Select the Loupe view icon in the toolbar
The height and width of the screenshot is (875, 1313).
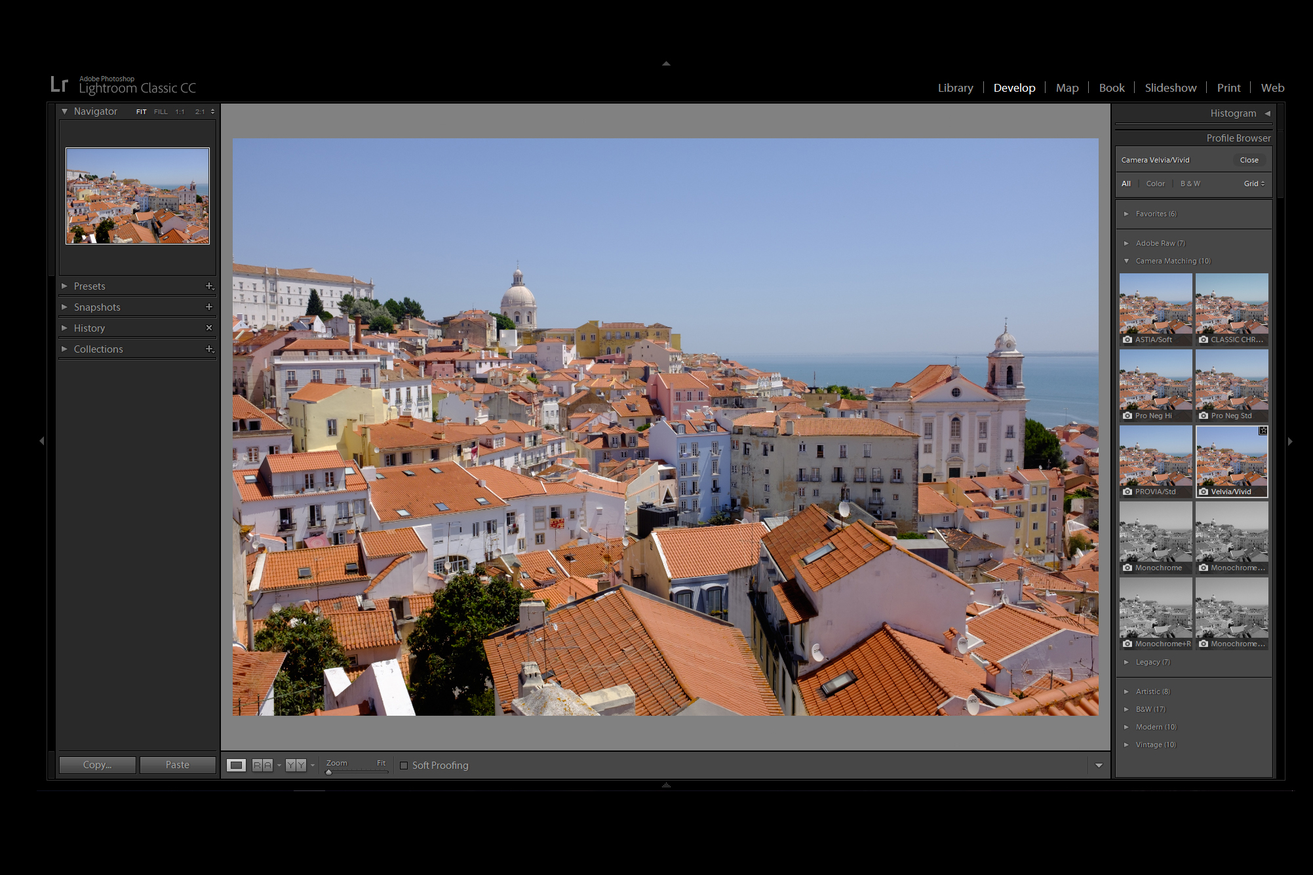pyautogui.click(x=236, y=765)
